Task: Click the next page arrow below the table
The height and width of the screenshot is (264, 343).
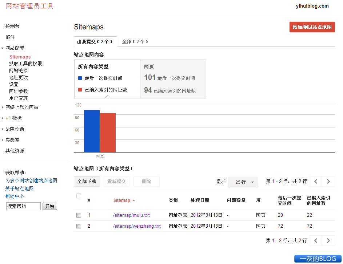Action: (328, 240)
